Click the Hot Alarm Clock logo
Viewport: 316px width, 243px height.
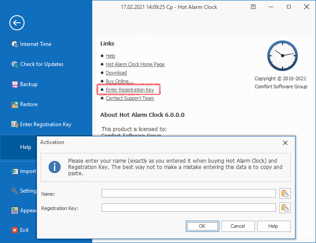point(282,56)
